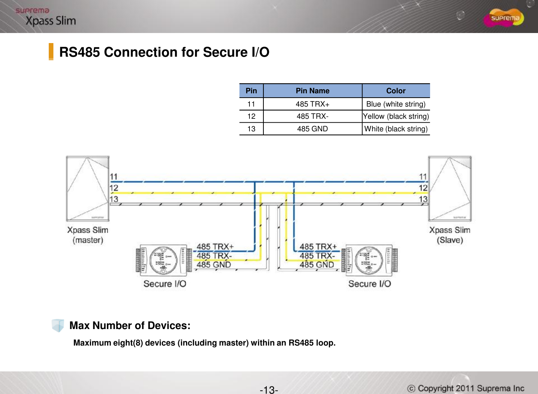Click the 'Color' column header
Image resolution: width=538 pixels, height=394 pixels.
pos(396,91)
